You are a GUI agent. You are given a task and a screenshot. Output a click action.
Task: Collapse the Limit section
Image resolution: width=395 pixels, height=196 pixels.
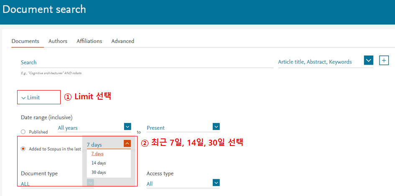pos(31,98)
